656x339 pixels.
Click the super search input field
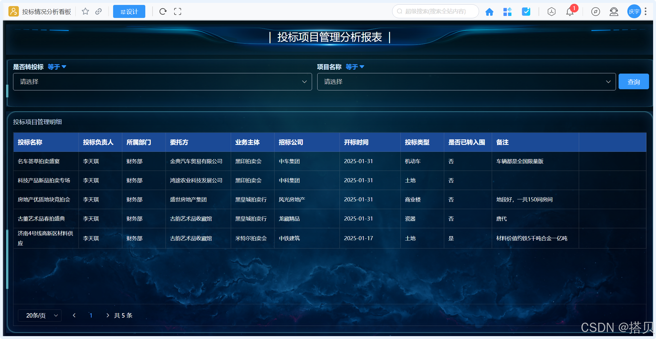pos(435,11)
